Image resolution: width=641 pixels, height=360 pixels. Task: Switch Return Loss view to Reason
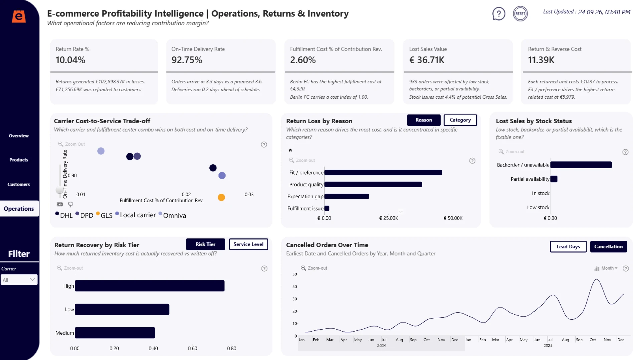click(424, 120)
